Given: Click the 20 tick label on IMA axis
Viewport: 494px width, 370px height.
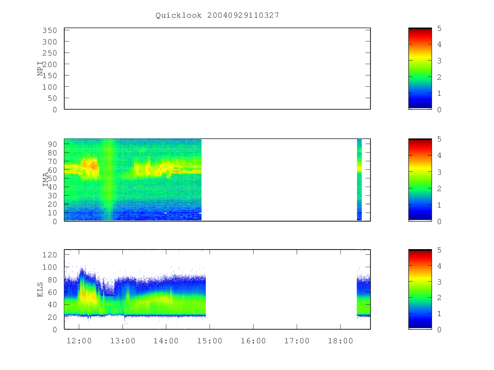Looking at the screenshot, I should tap(52, 204).
